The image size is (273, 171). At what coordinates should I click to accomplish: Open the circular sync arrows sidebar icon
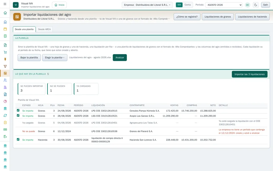[5, 115]
